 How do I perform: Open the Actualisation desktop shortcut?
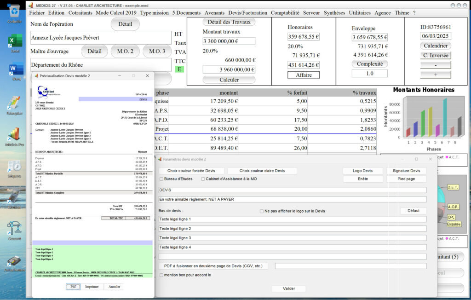(x=14, y=263)
